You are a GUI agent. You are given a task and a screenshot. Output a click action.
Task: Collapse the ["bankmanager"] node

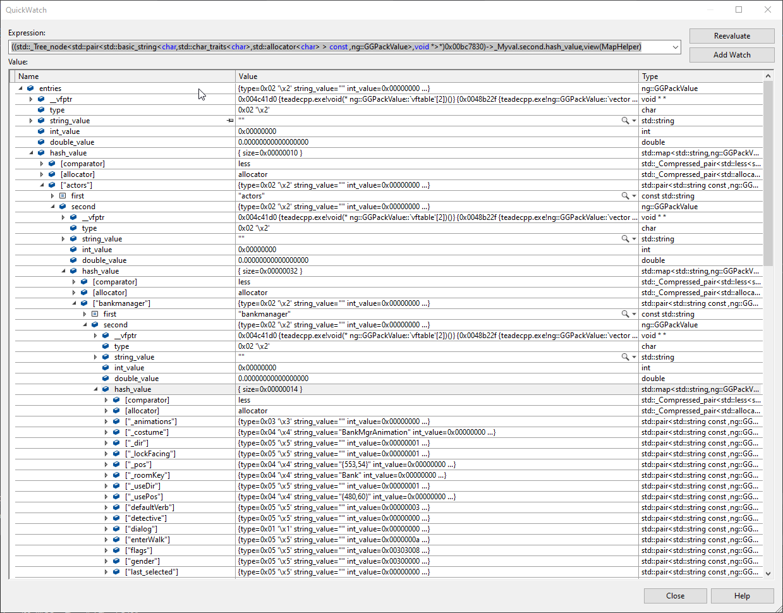74,303
